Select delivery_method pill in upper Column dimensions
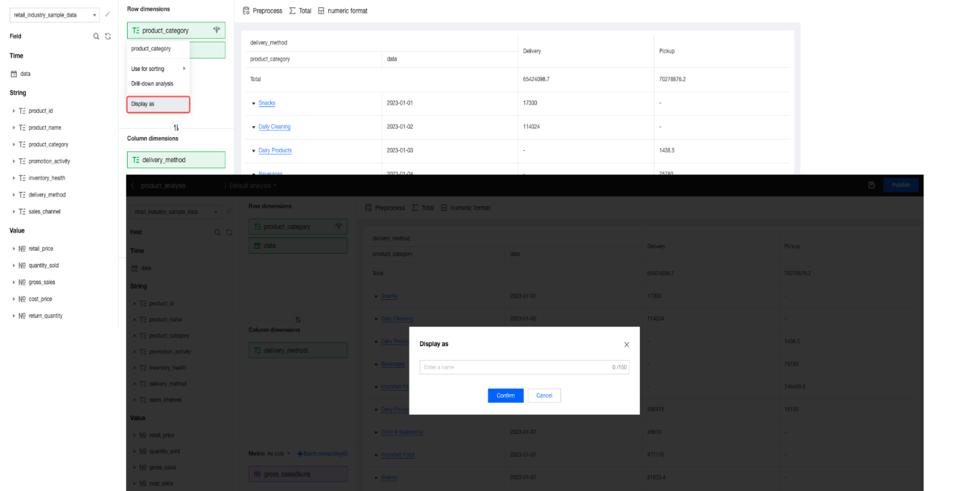The image size is (956, 491). 176,160
